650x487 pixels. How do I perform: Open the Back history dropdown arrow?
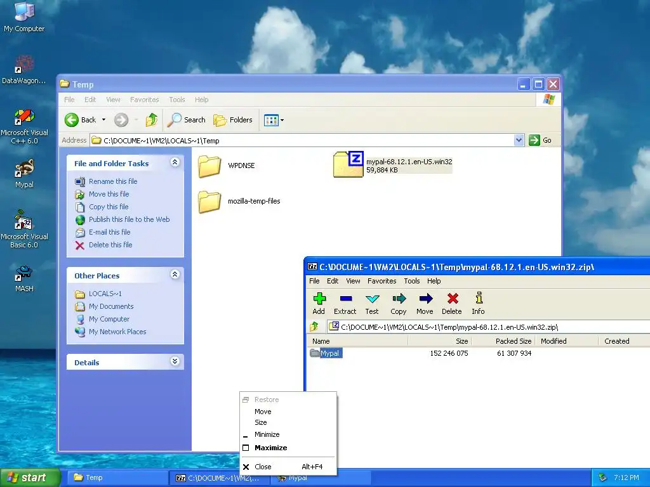point(103,120)
